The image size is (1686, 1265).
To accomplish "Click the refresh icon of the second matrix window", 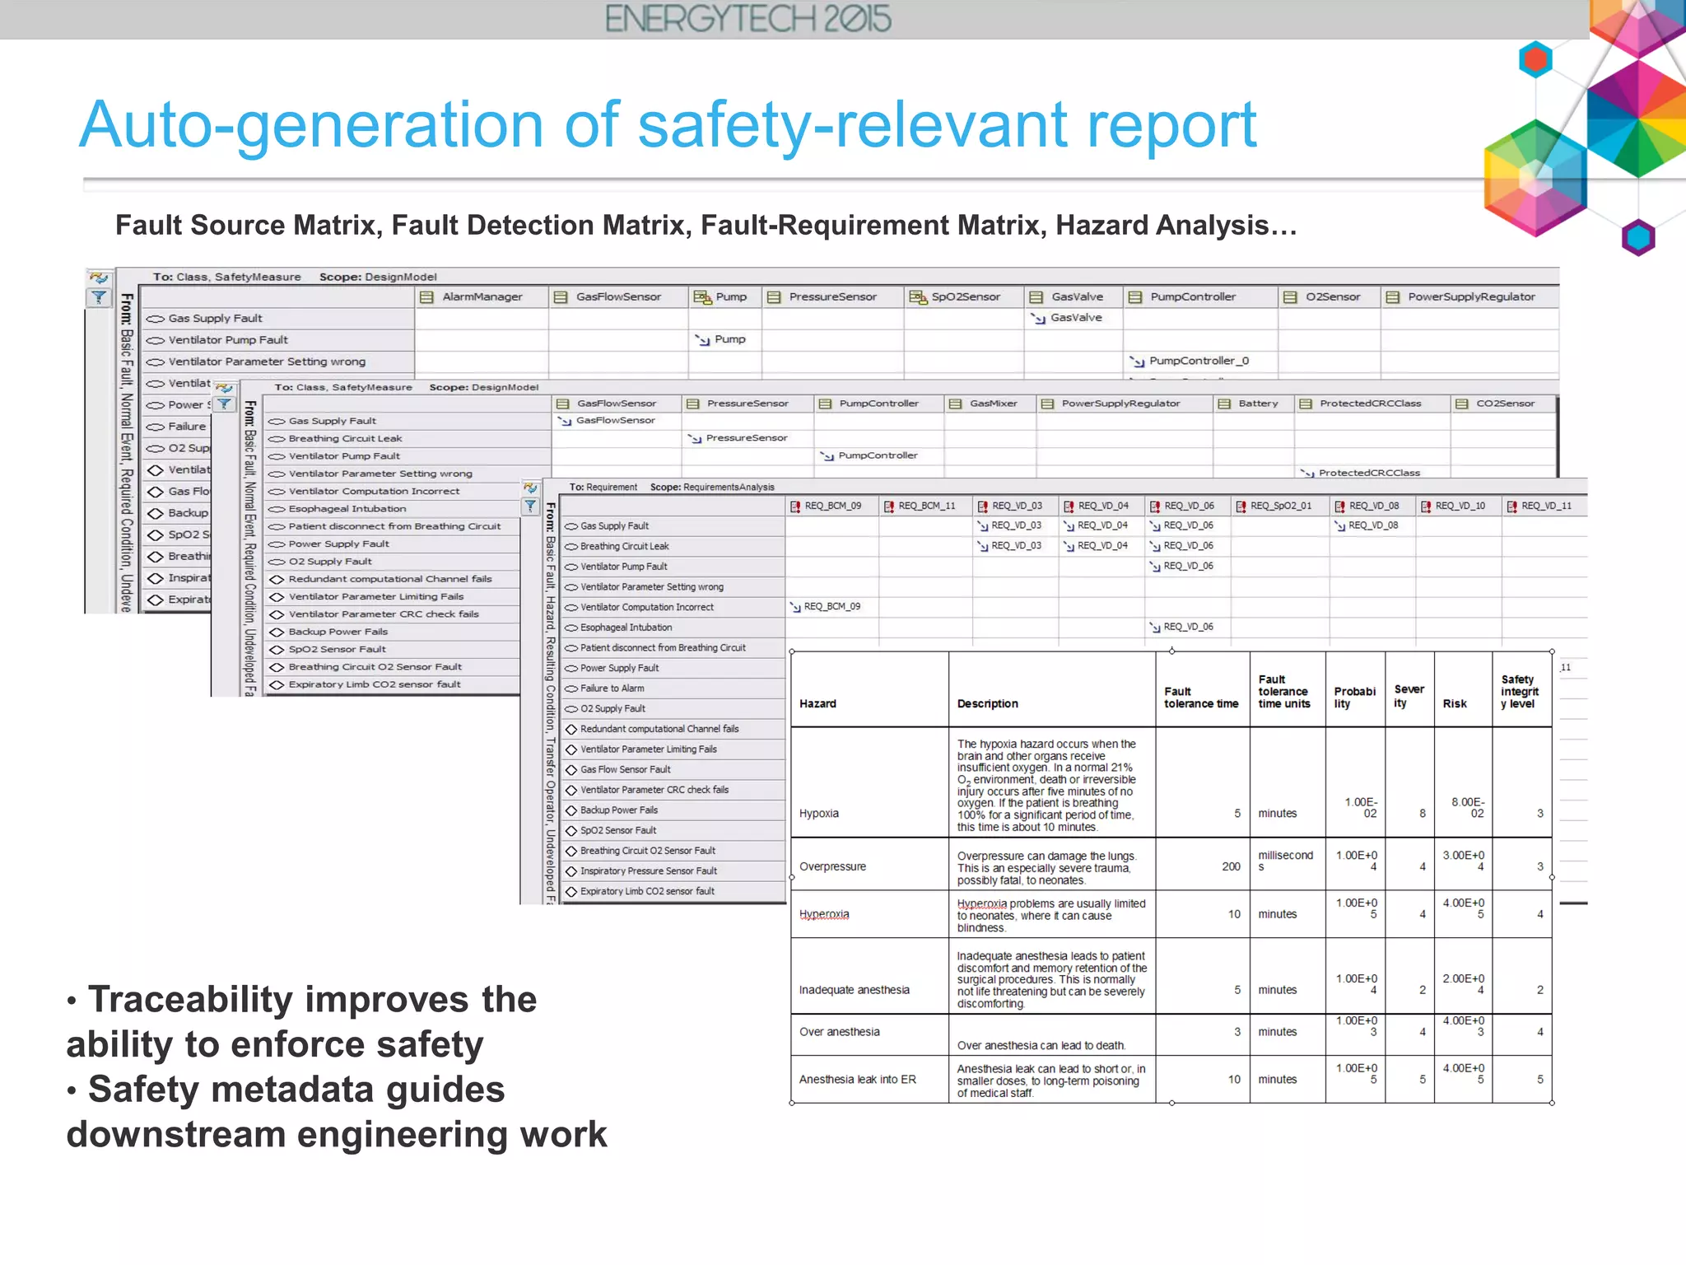I will point(224,389).
